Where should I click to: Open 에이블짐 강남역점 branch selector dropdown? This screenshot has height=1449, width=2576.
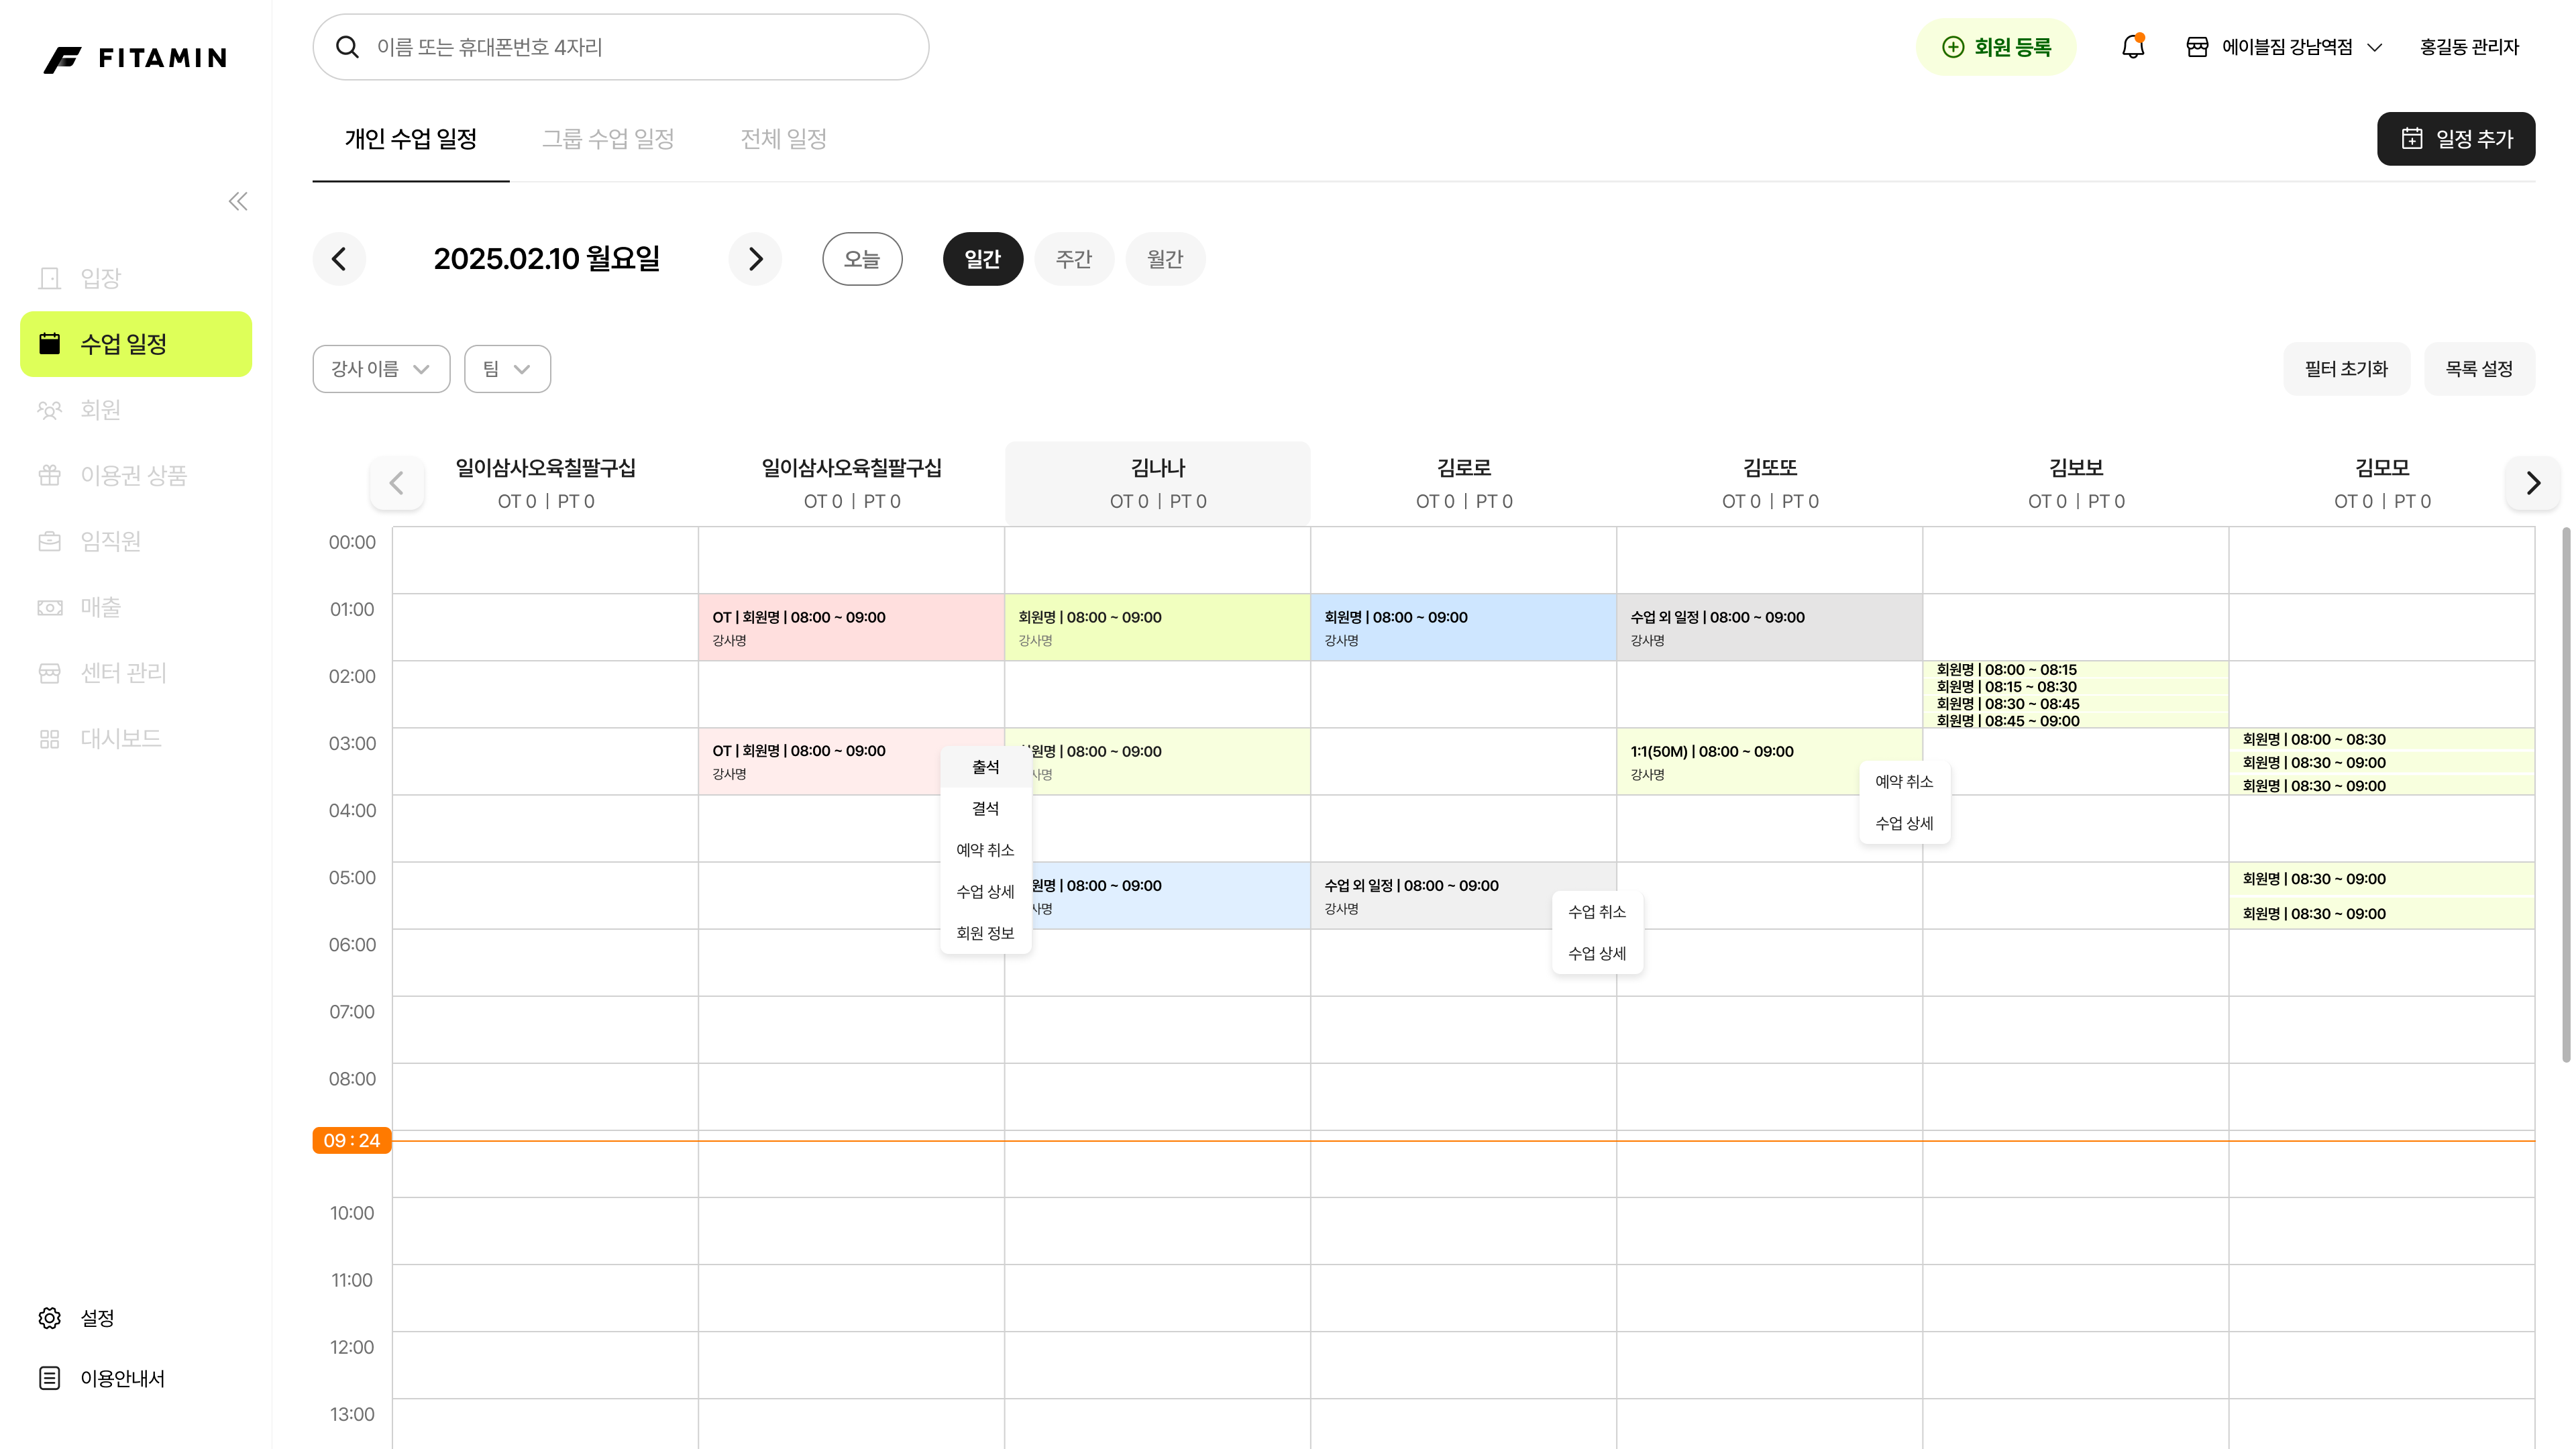tap(2285, 47)
